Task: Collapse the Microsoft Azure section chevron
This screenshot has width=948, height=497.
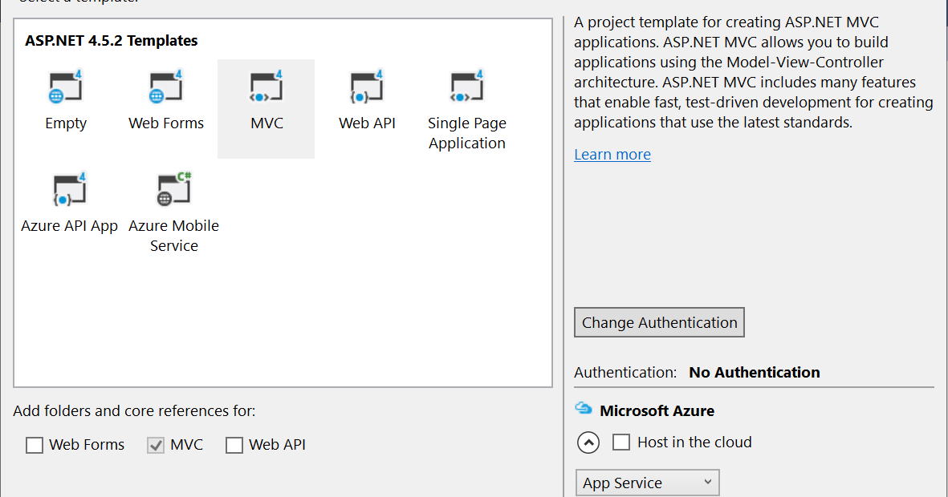Action: [x=588, y=442]
